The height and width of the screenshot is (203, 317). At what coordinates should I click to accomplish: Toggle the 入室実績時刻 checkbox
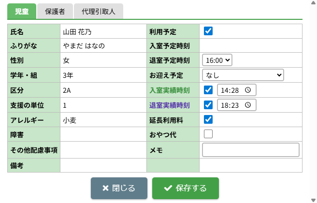click(208, 90)
